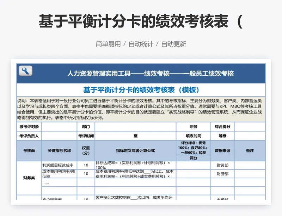Select the '部门' label cell
The image size is (282, 216).
click(86, 127)
